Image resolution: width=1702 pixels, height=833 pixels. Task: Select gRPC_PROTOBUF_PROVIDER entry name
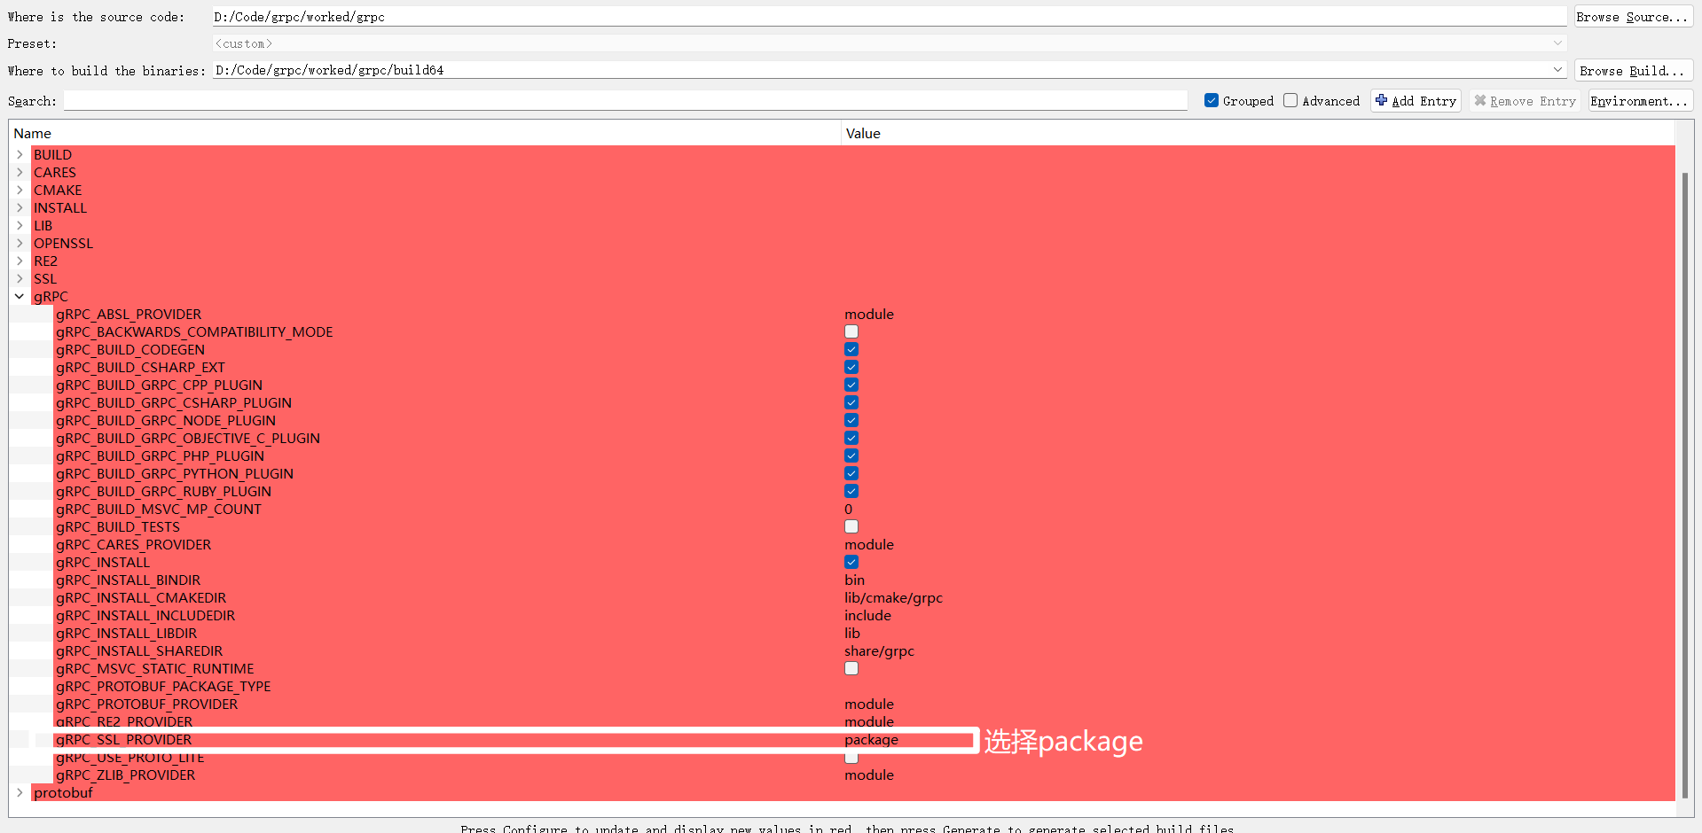pos(147,705)
